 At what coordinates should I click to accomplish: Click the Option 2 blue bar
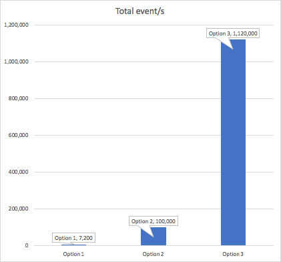[154, 236]
